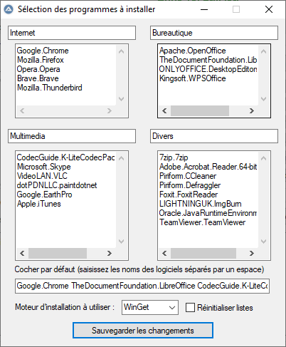Click the app icon in the title bar
The width and height of the screenshot is (286, 347).
pos(9,9)
